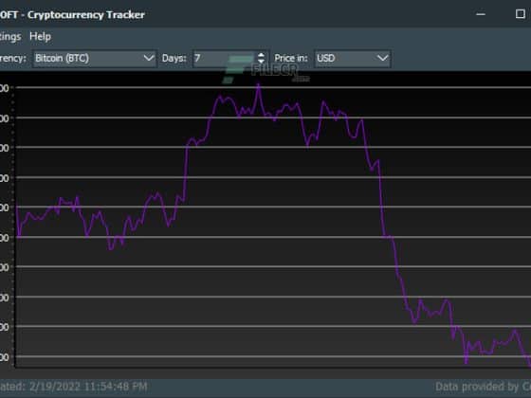531x398 pixels.
Task: Expand the USD price currency dropdown
Action: pos(353,58)
